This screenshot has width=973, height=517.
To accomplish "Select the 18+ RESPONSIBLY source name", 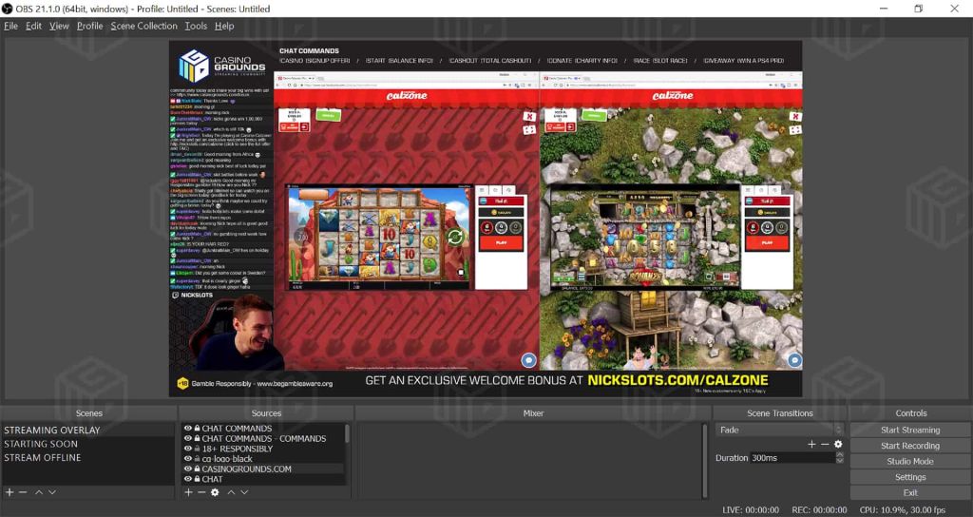I will click(x=237, y=449).
